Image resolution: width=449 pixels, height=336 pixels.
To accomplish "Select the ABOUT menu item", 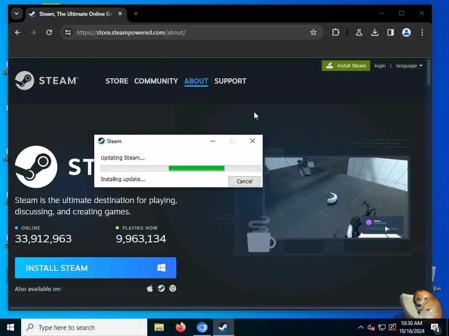I will (x=196, y=81).
